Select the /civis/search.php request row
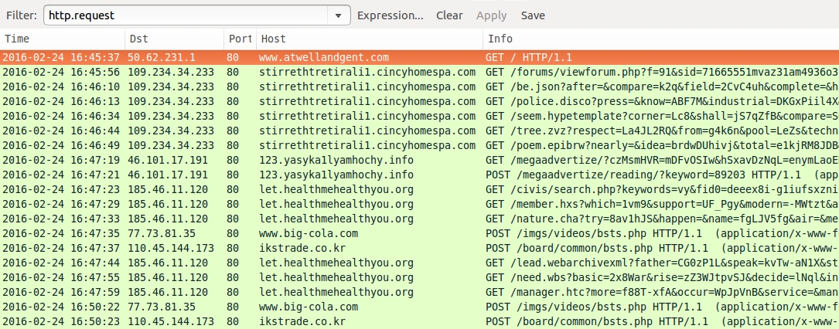Viewport: 839px width, 329px height. 418,189
